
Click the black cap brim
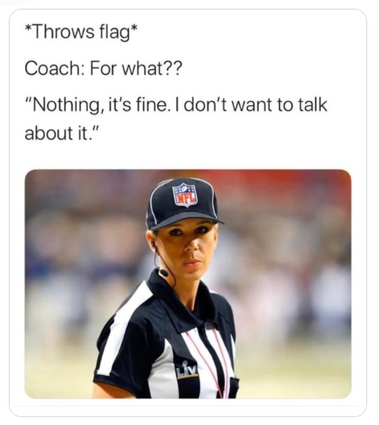187,221
